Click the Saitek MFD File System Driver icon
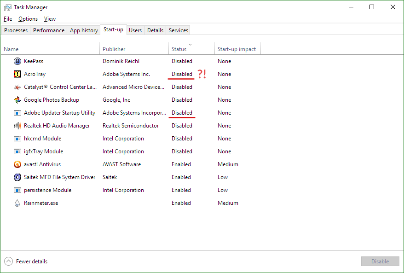The height and width of the screenshot is (273, 404). tap(17, 177)
